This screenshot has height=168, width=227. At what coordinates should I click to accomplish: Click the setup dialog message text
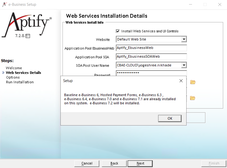click(x=120, y=99)
